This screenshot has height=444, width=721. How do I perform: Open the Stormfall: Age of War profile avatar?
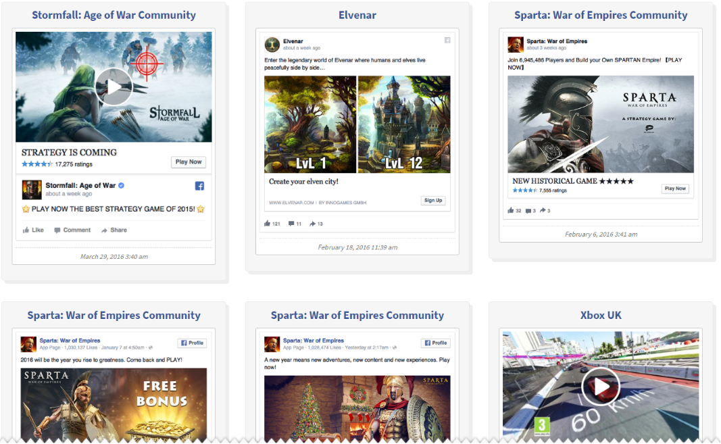(x=32, y=190)
